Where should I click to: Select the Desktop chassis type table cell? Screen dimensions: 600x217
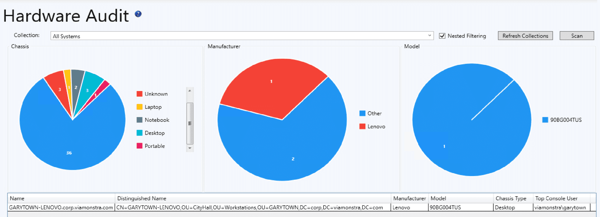pyautogui.click(x=513, y=207)
